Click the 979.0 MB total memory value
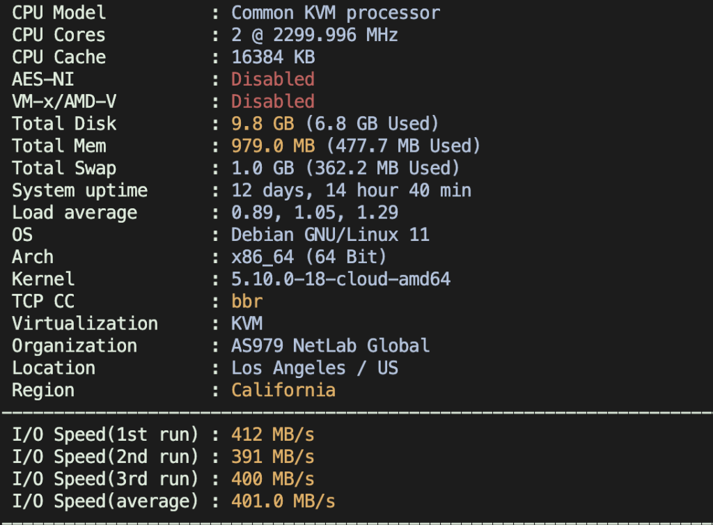 (x=273, y=146)
